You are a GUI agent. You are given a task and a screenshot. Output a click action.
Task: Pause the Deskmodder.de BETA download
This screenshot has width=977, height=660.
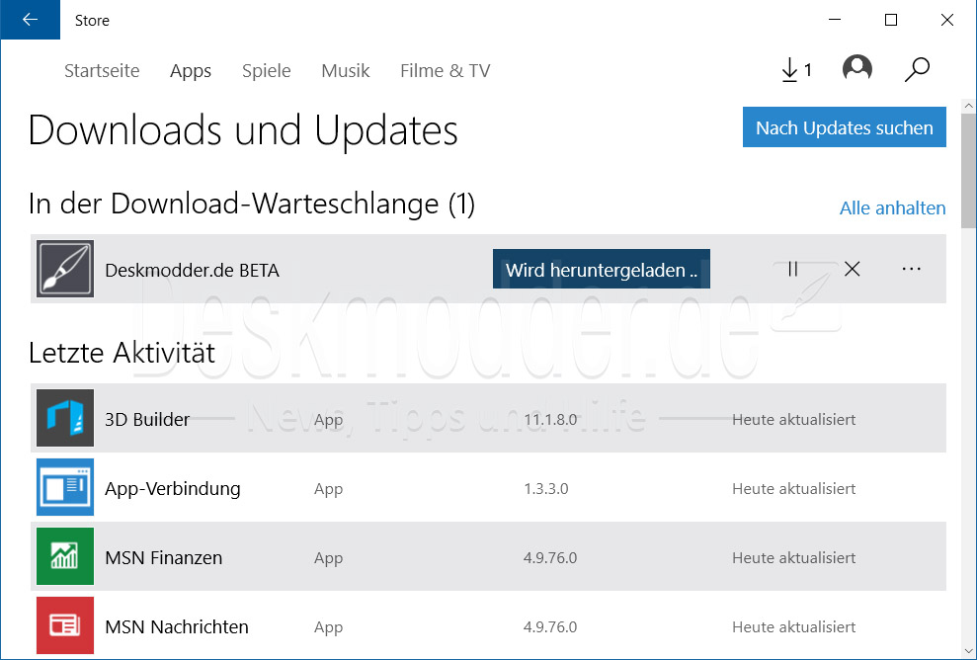(792, 269)
